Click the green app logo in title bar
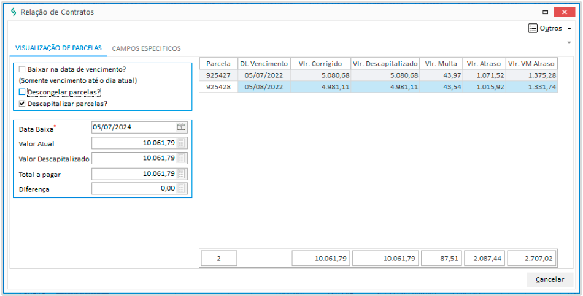Viewport: 583px width, 296px height. (14, 12)
